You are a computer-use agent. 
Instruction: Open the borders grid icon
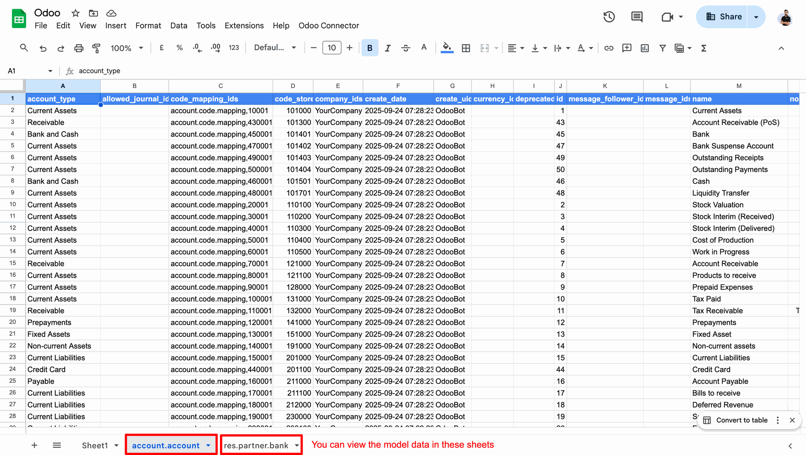click(466, 48)
